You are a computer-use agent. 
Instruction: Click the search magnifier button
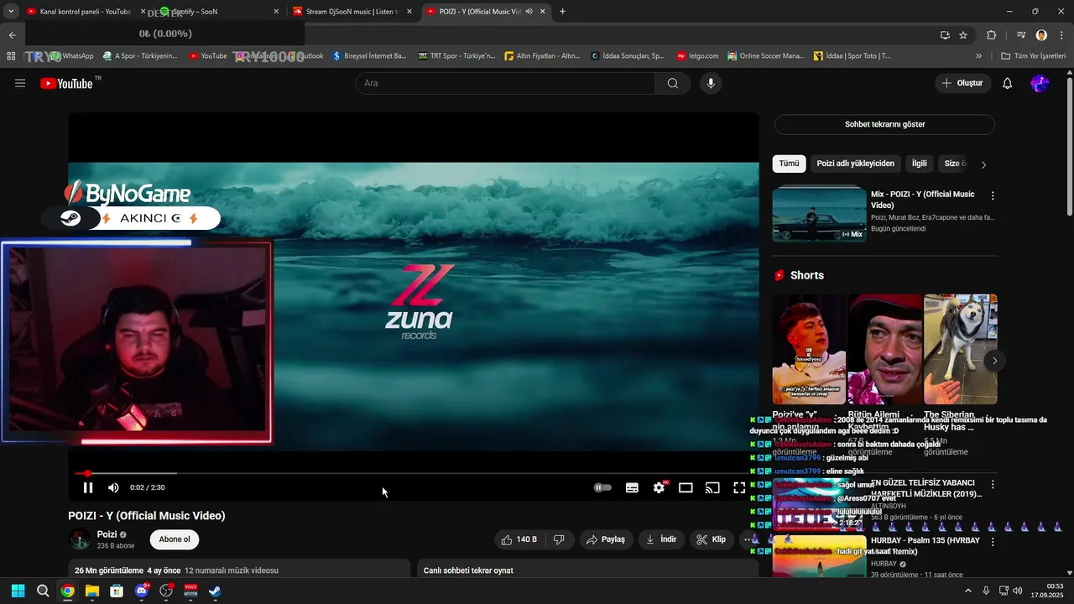point(673,83)
